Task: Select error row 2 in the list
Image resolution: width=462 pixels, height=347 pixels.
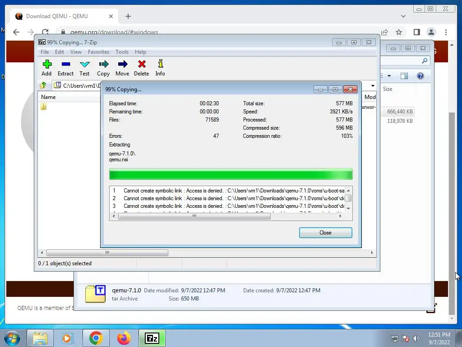Action: pyautogui.click(x=227, y=198)
